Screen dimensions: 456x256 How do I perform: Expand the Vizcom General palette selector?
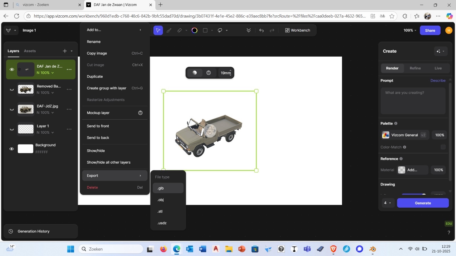tap(405, 135)
